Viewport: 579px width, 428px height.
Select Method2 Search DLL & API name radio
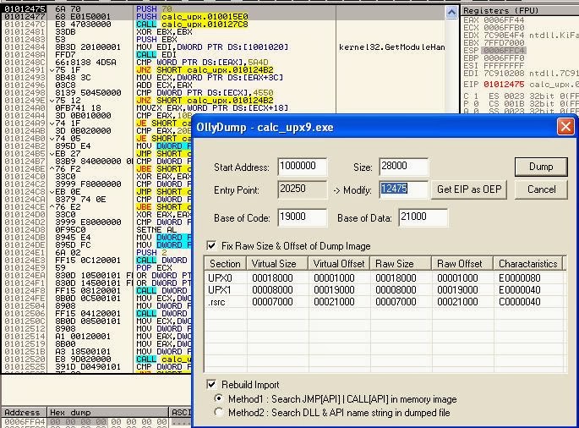[219, 412]
